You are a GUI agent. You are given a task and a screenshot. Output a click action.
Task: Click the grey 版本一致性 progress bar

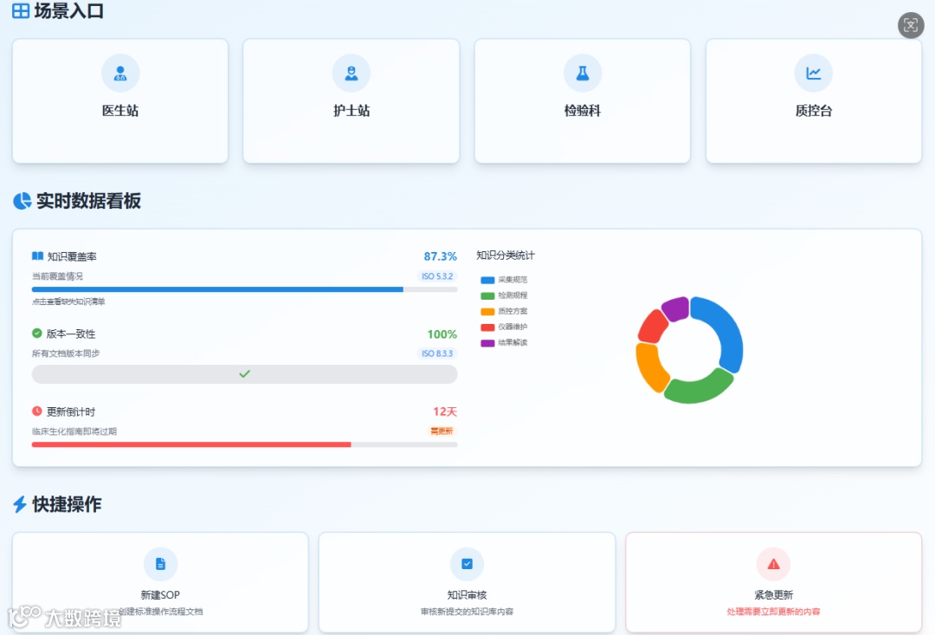click(x=244, y=374)
